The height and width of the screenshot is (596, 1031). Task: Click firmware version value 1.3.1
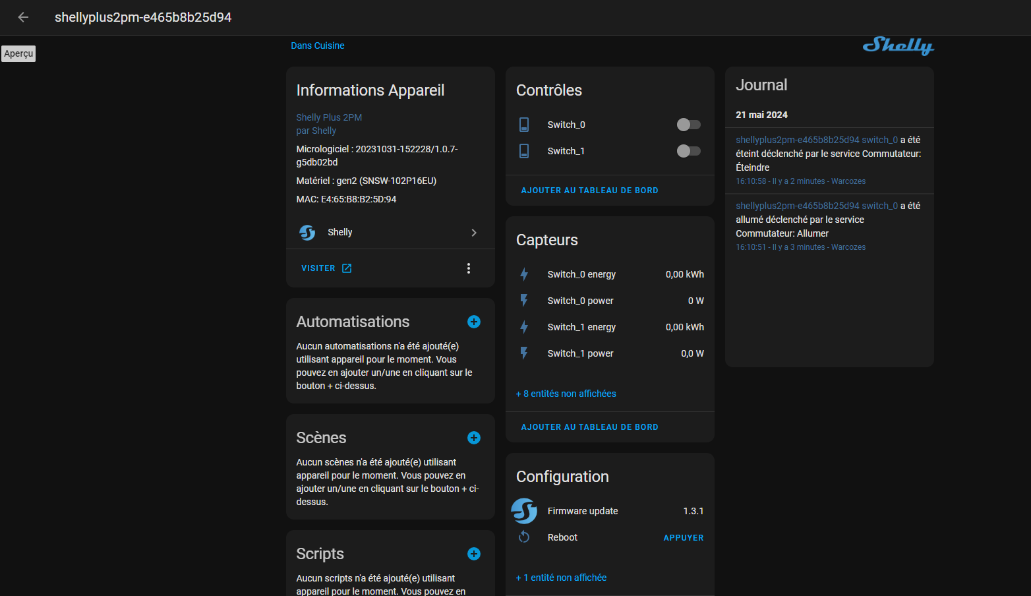click(693, 511)
